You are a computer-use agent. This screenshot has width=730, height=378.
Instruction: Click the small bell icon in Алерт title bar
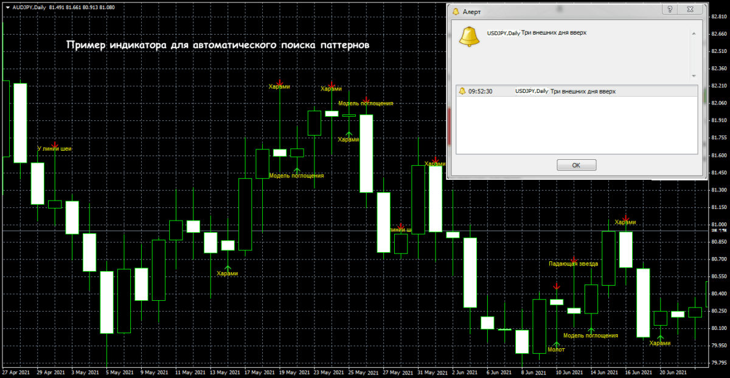[455, 10]
